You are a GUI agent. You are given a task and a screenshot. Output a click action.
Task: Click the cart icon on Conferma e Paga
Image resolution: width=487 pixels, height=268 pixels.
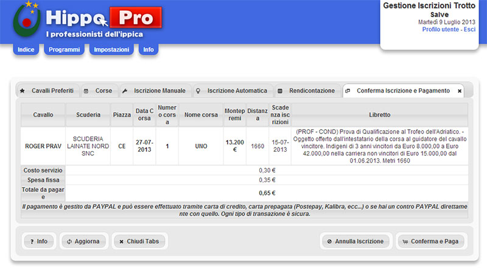point(405,241)
